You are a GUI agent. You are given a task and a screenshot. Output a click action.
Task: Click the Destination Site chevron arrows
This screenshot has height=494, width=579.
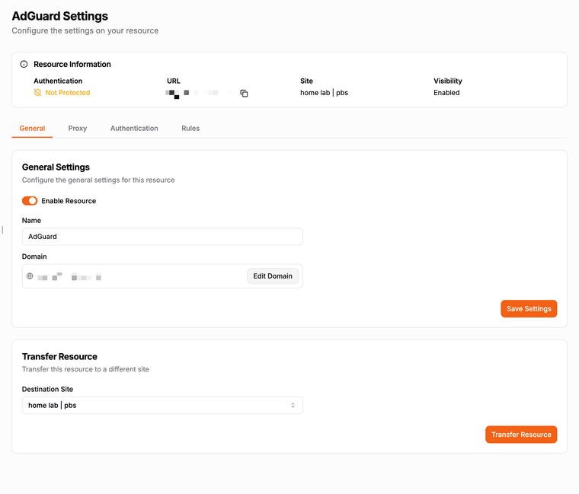293,406
